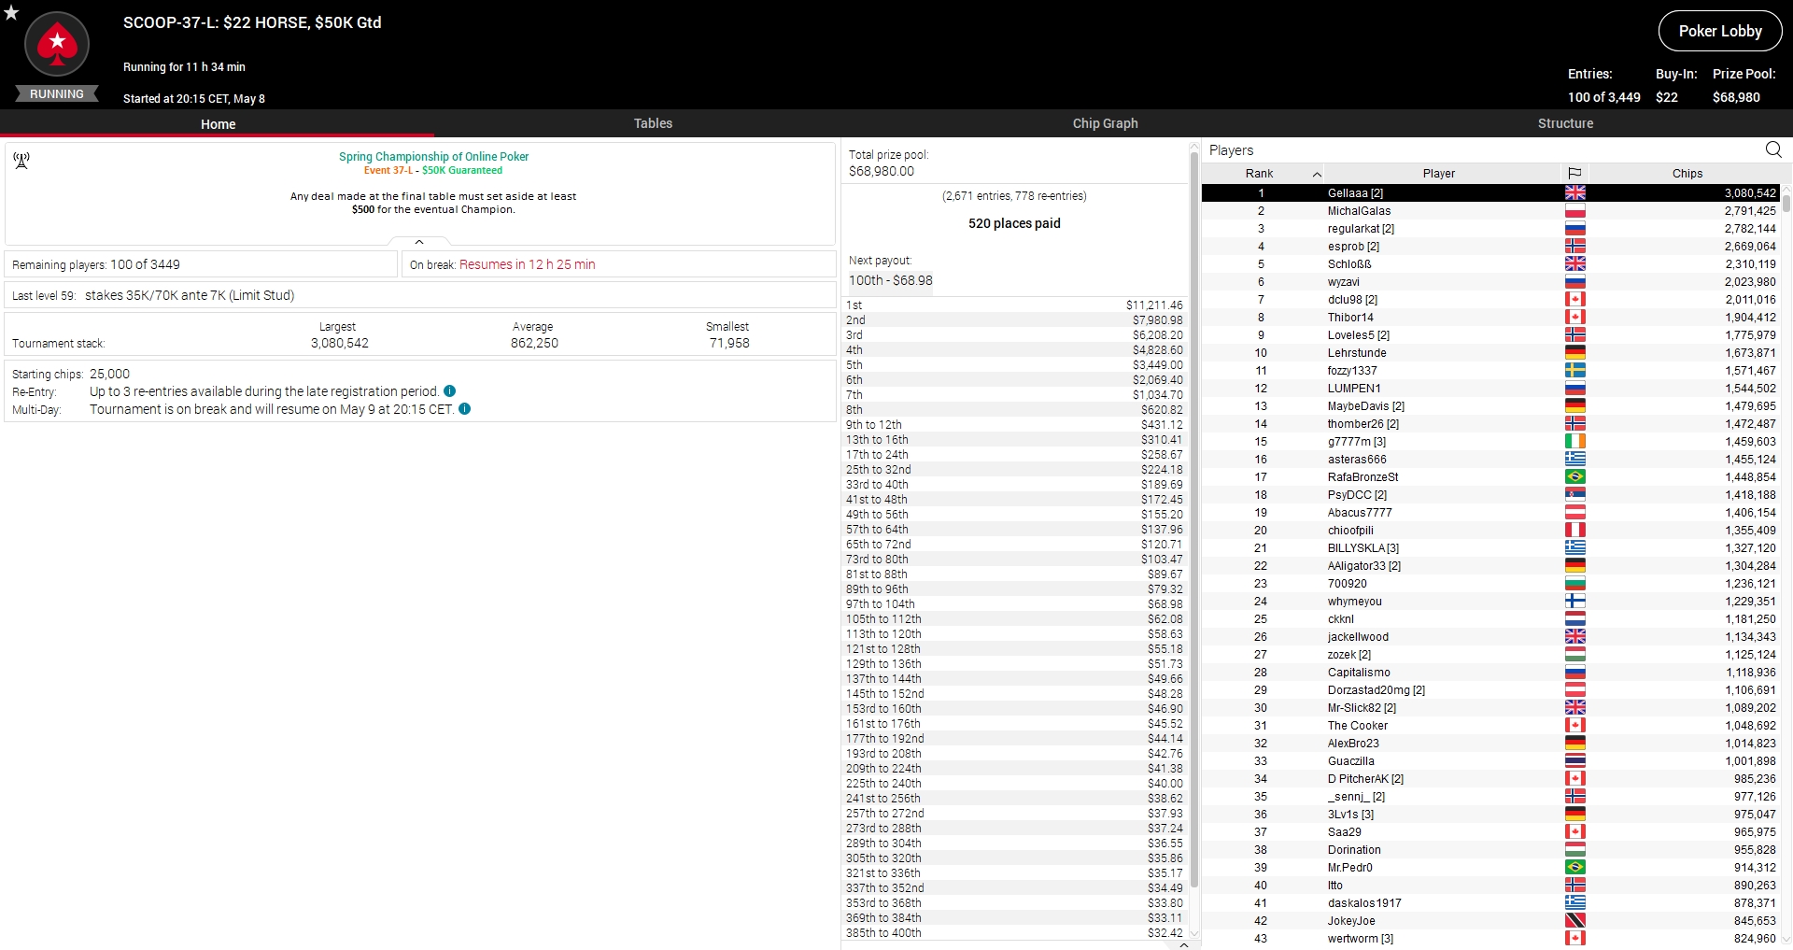Toggle Rank column sort arrow
The height and width of the screenshot is (950, 1793).
(x=1317, y=174)
